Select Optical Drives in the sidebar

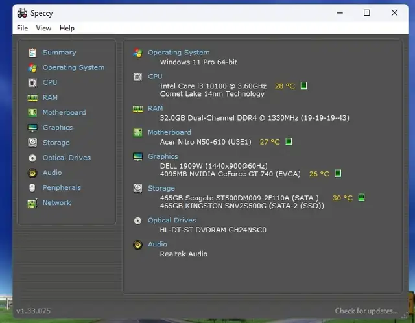[67, 158]
